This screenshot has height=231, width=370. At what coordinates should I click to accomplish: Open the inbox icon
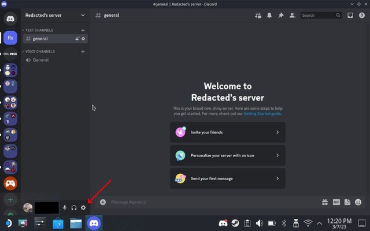[350, 16]
